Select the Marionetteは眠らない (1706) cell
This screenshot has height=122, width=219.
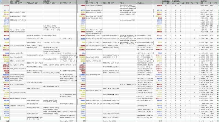127,12
